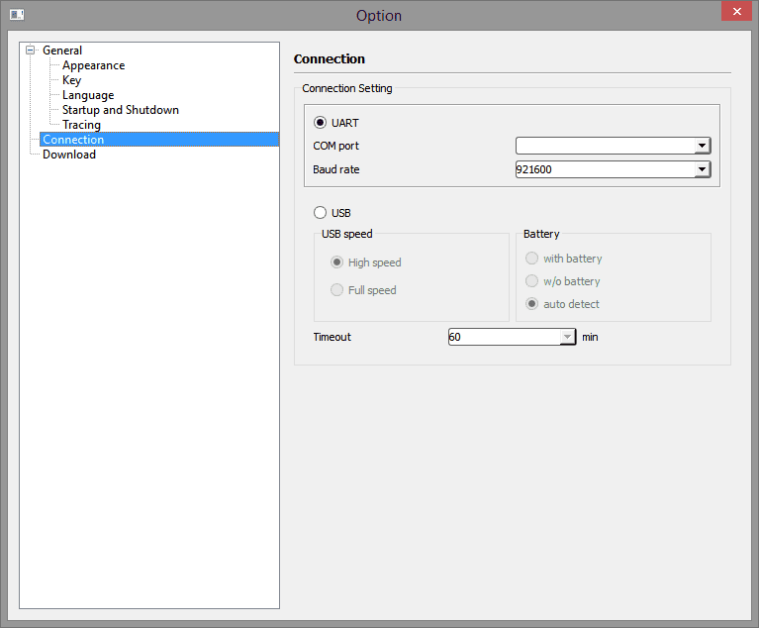The image size is (759, 628).
Task: Enable the USB connection radio button
Action: click(x=320, y=212)
